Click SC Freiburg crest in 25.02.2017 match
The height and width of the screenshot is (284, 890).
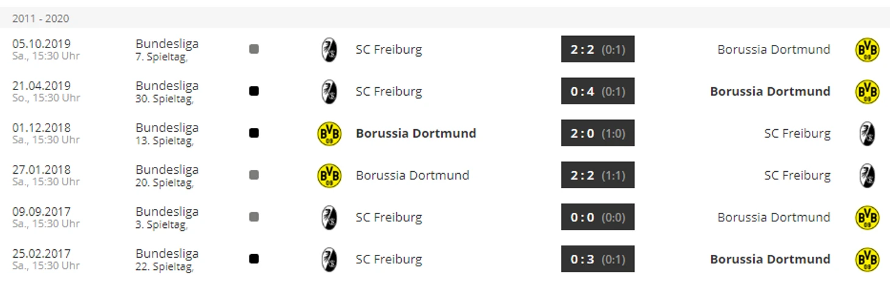coord(329,259)
